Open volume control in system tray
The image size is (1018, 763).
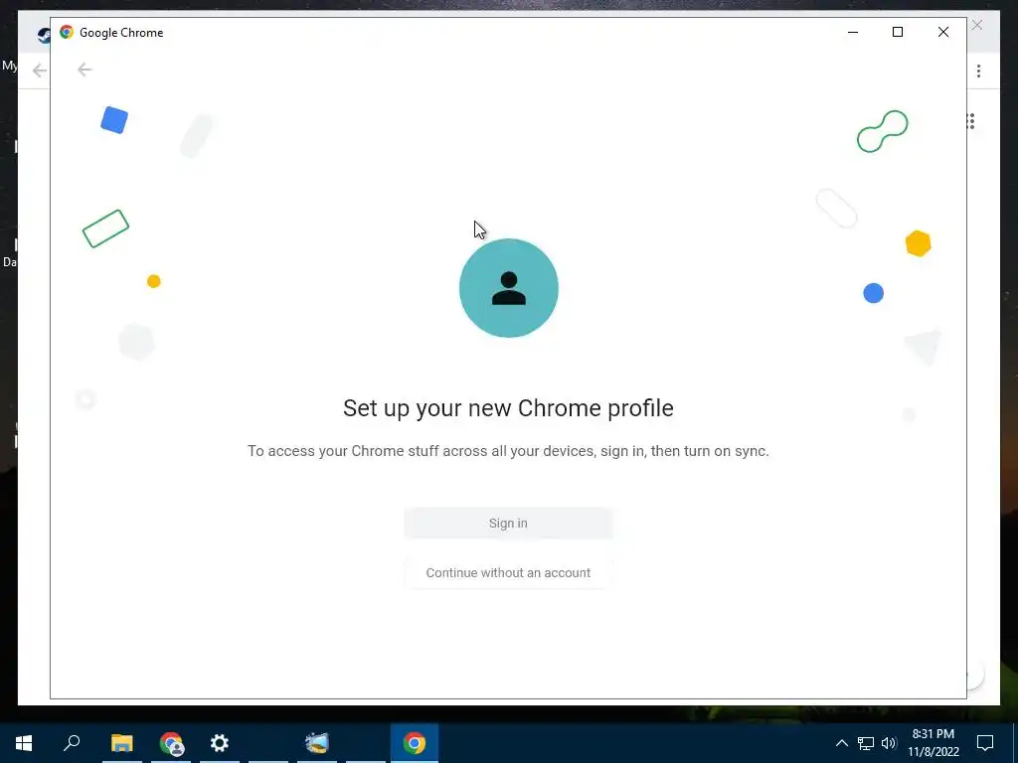tap(889, 743)
